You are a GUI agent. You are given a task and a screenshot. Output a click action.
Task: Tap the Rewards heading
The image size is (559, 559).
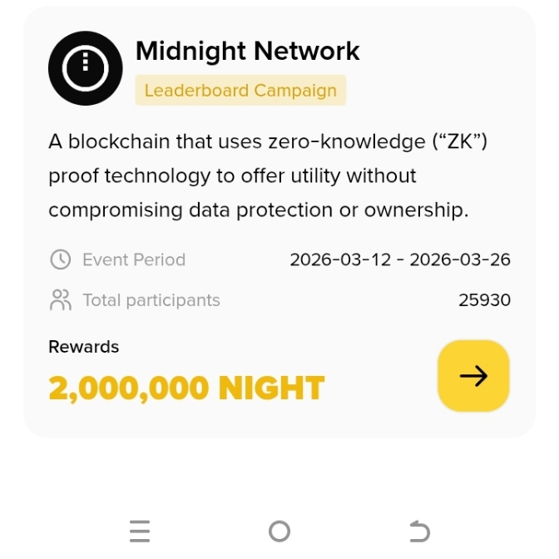[x=84, y=347]
